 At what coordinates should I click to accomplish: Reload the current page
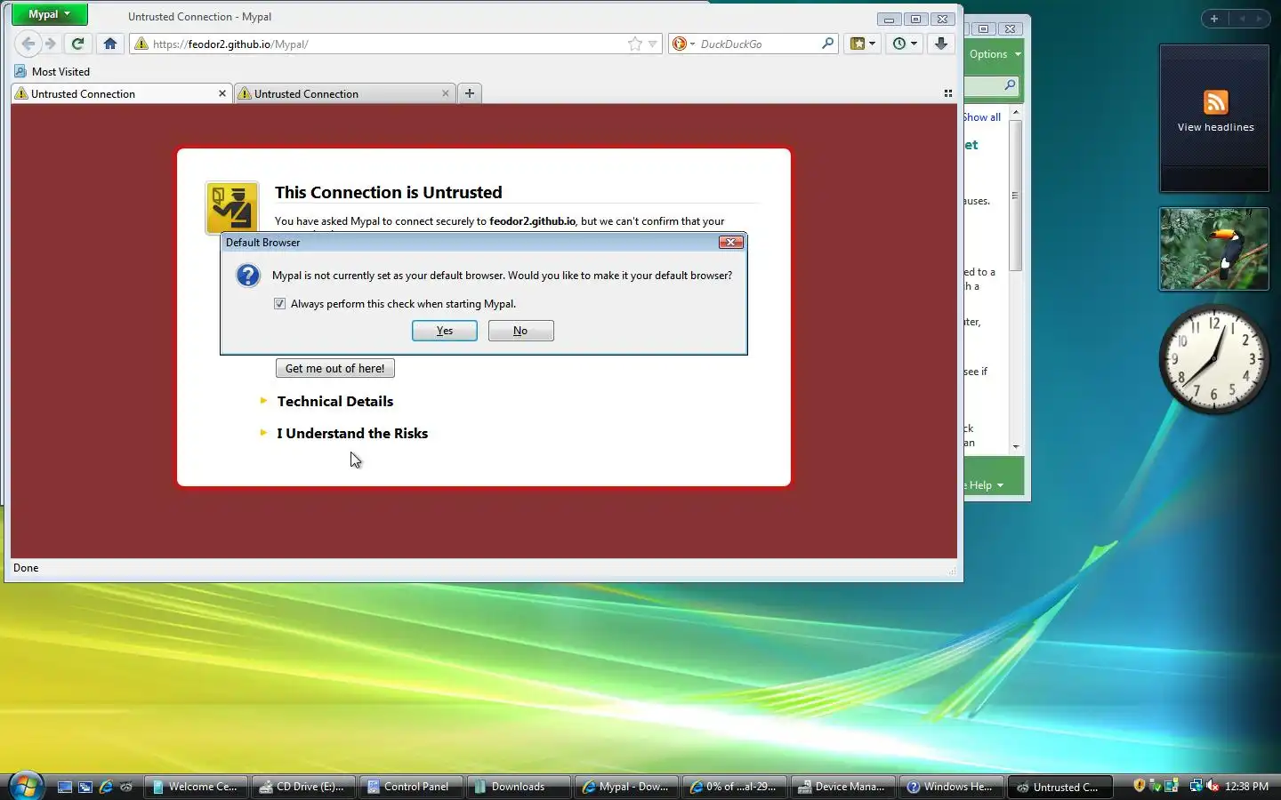78,44
